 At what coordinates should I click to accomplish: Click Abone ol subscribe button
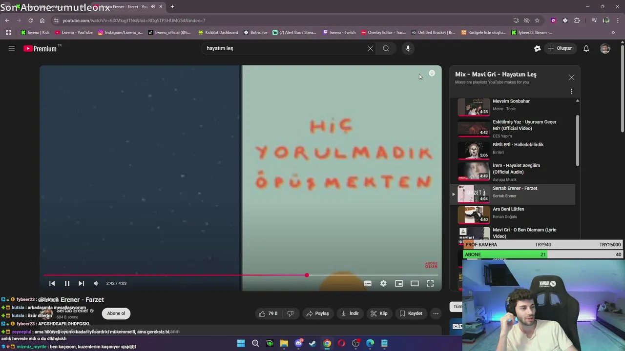coord(116,313)
